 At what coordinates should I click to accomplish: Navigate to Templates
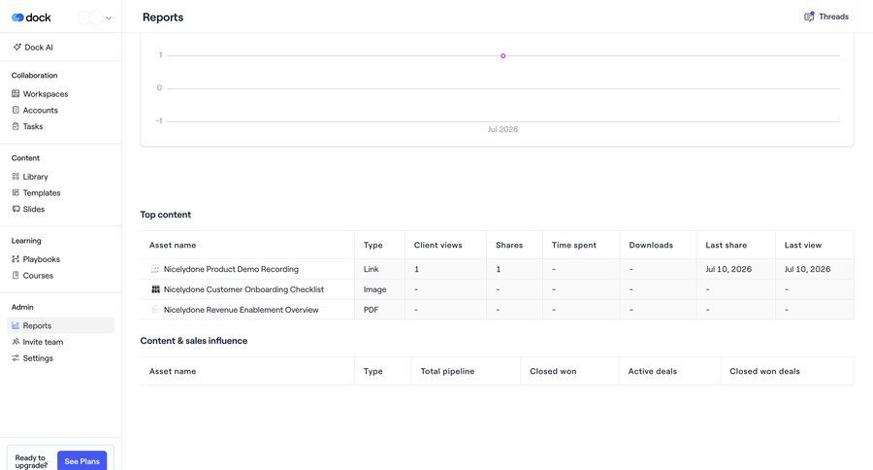(x=41, y=192)
